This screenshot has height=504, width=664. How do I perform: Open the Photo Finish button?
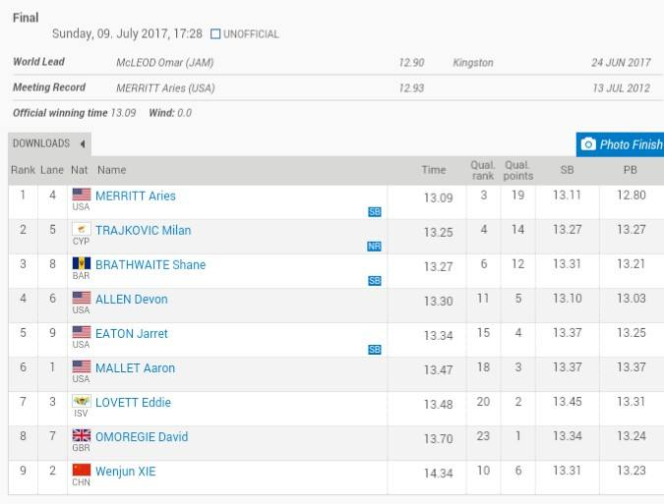[620, 144]
